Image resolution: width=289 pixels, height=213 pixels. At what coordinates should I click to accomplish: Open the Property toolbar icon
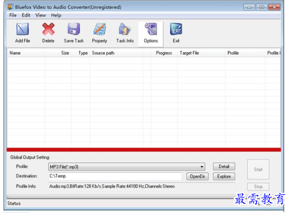[100, 29]
